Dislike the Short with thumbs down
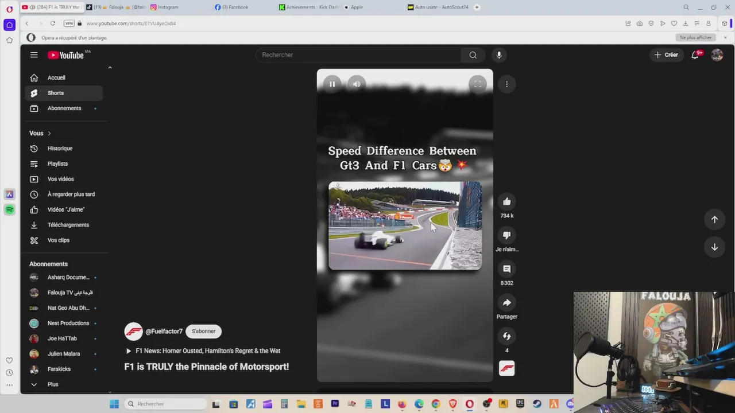Image resolution: width=735 pixels, height=413 pixels. pos(506,235)
